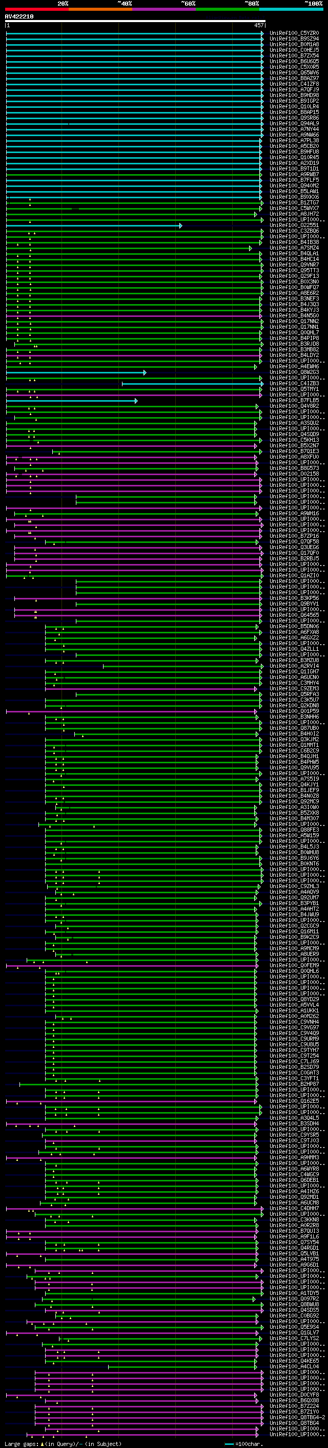The image size is (328, 1448).
Task: Click arrowhead ending the B7FLB5 cyan bar
Action: click(136, 401)
